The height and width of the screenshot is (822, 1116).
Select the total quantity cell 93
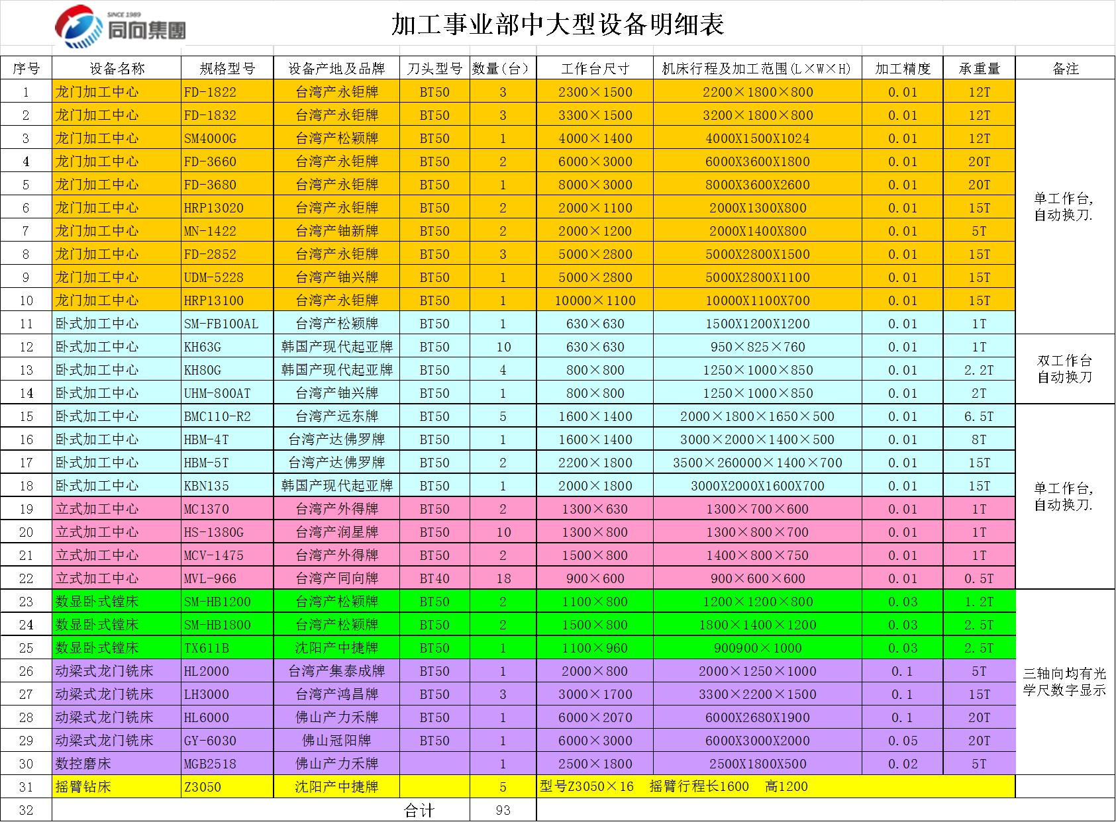tap(503, 809)
